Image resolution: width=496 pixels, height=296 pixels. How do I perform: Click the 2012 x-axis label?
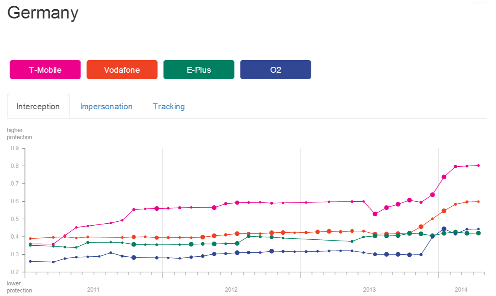231,290
